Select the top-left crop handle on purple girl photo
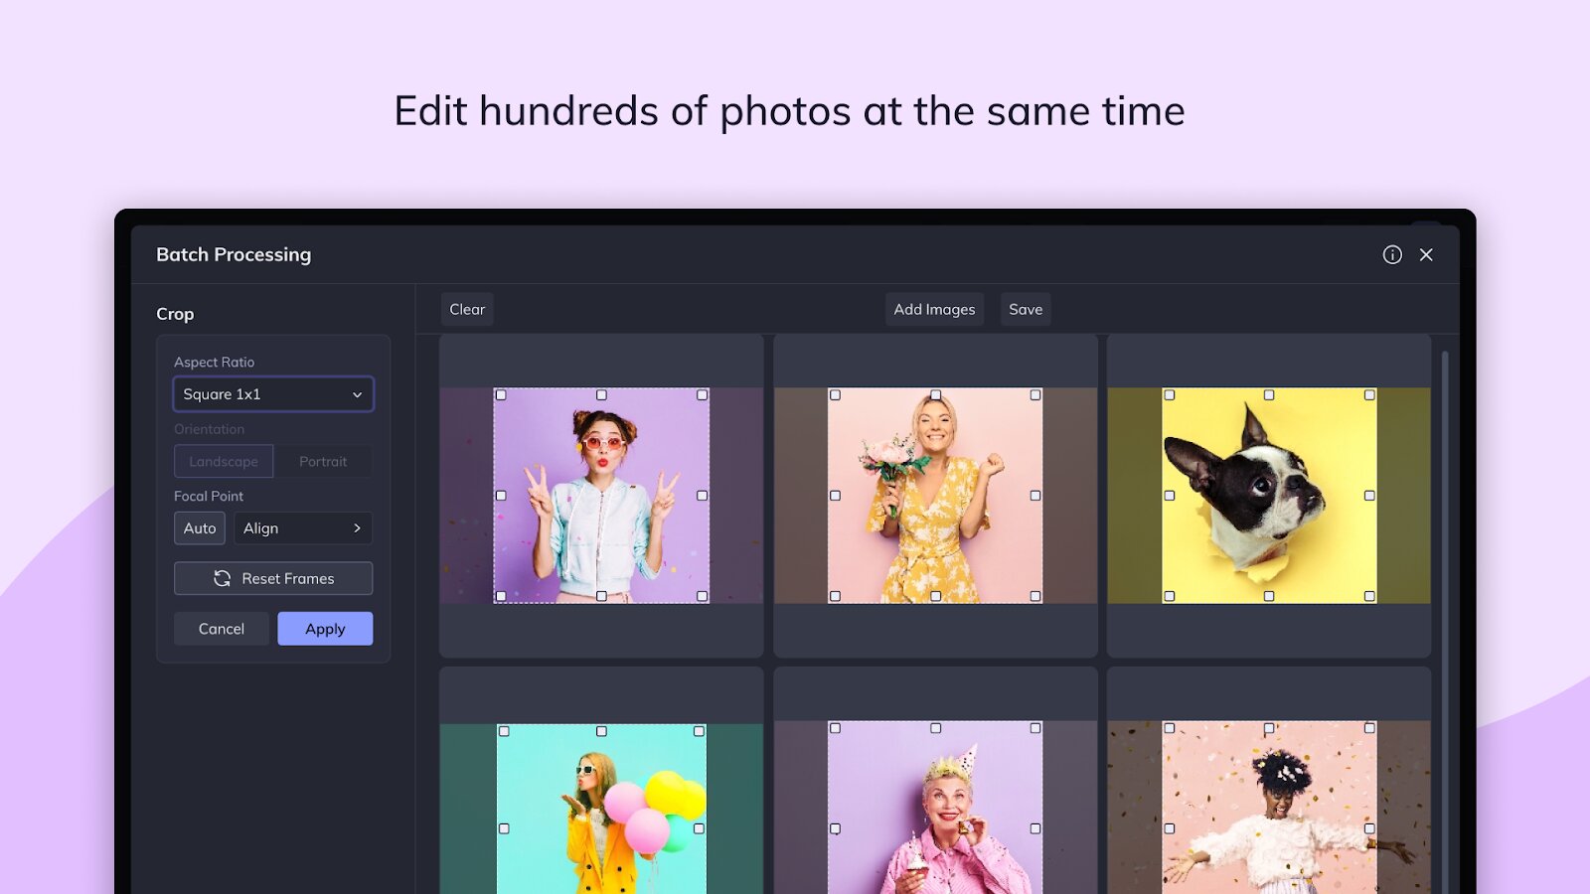Screen dimensions: 1590x894 click(x=501, y=394)
